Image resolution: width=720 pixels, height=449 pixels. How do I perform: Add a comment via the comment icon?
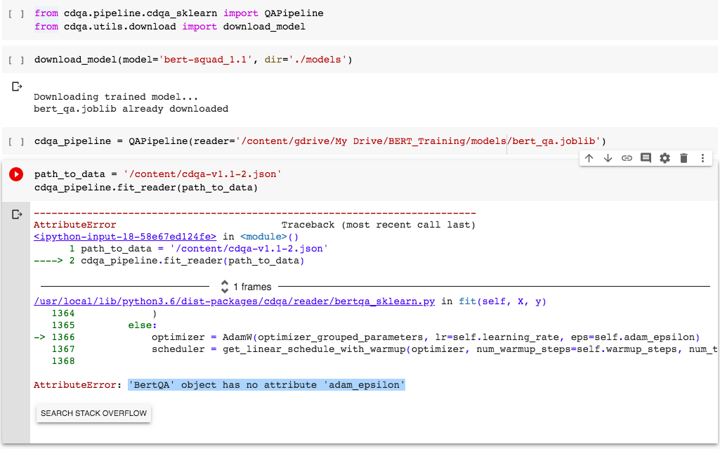[x=646, y=158]
